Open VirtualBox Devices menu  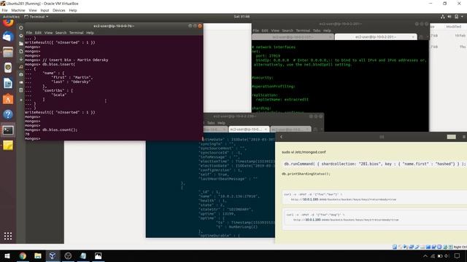(x=59, y=10)
